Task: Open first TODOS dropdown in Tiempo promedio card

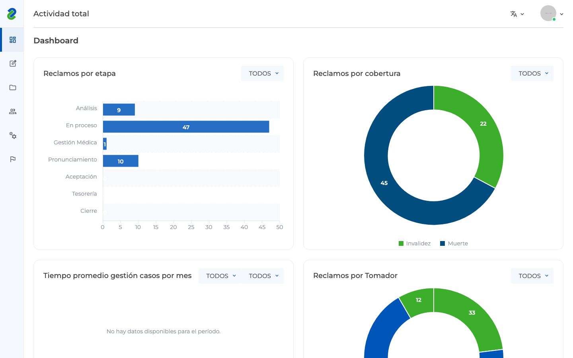Action: click(220, 276)
